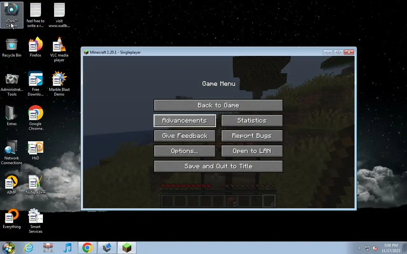Select the Recycle Bin desktop icon
407x254 pixels.
[12, 47]
